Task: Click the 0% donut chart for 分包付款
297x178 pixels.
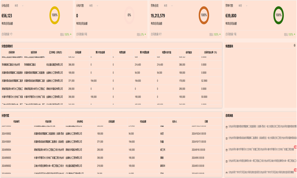Action: [129, 15]
